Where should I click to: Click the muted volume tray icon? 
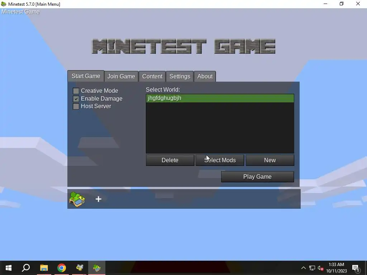(x=321, y=268)
